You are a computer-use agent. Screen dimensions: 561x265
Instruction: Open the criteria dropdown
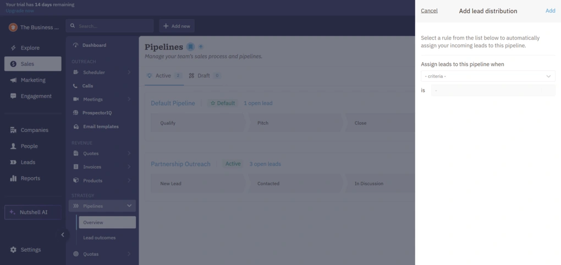487,76
